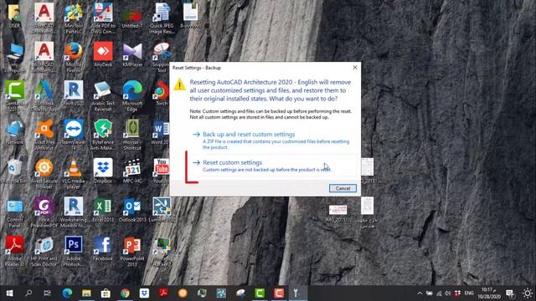
Task: Open File Explorer from taskbar
Action: [86, 293]
